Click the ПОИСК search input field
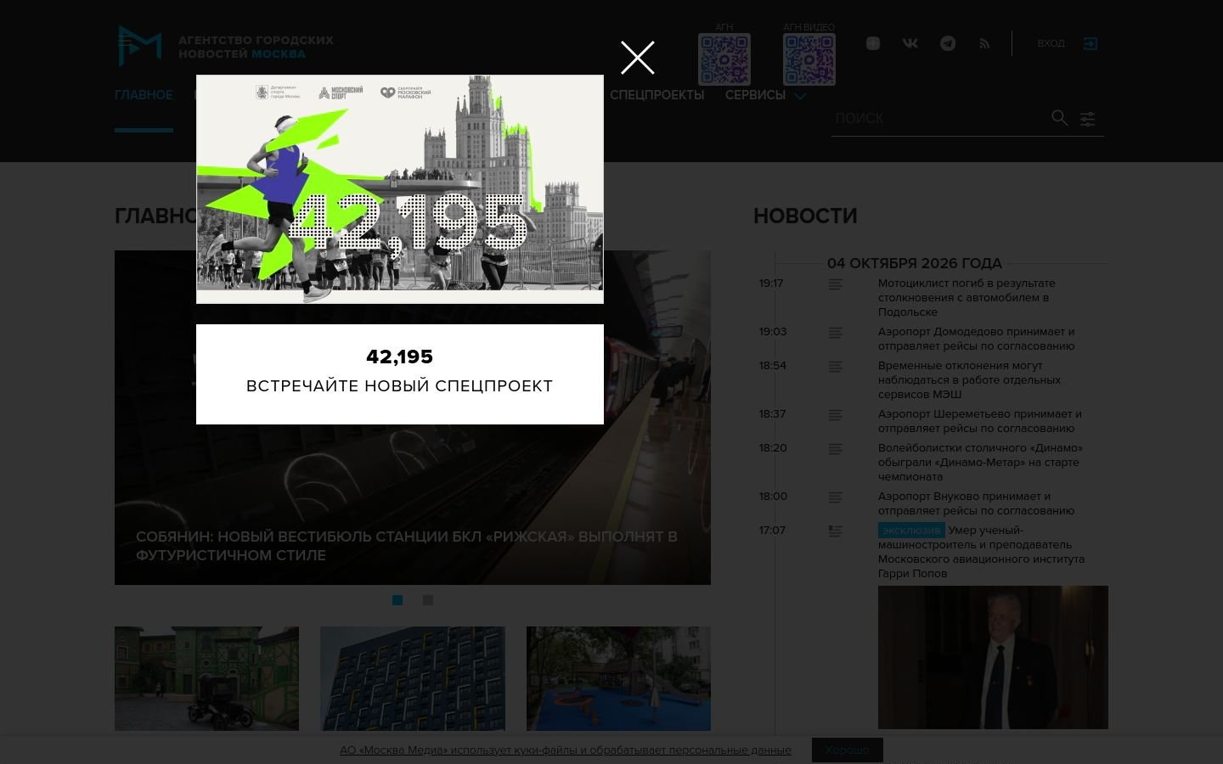Screen dimensions: 1223x764 click(939, 118)
